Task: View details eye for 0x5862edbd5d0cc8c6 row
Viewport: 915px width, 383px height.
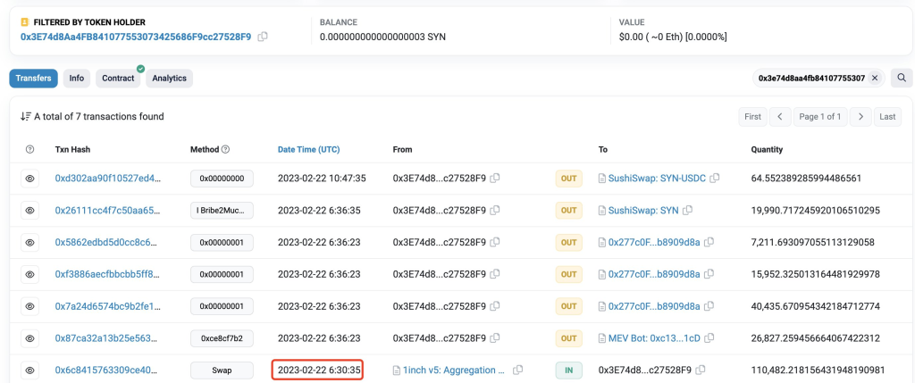Action: [29, 243]
